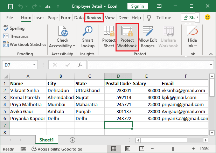
Task: Click the Salary cell showing 25000
Action: [x=146, y=105]
